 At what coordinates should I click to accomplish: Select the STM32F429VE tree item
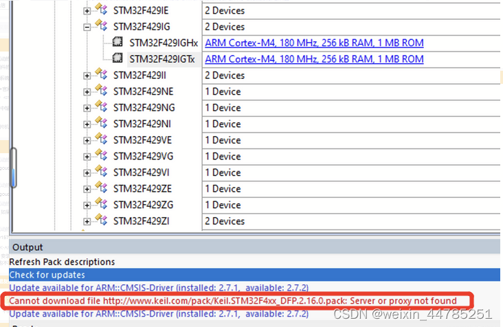pos(142,140)
